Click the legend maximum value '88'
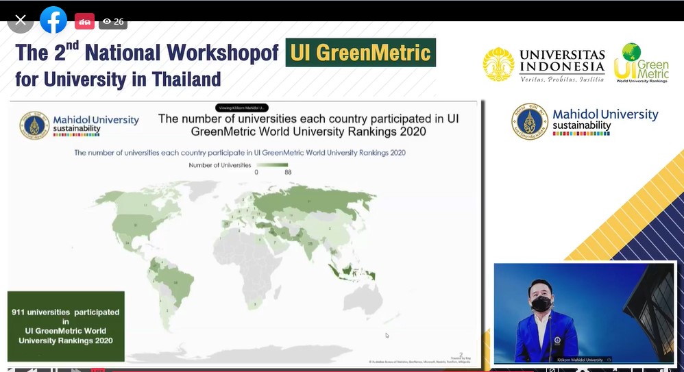Viewport: 684px width, 372px height. pyautogui.click(x=288, y=172)
